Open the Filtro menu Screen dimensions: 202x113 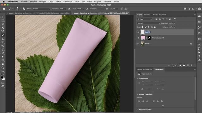click(77, 2)
